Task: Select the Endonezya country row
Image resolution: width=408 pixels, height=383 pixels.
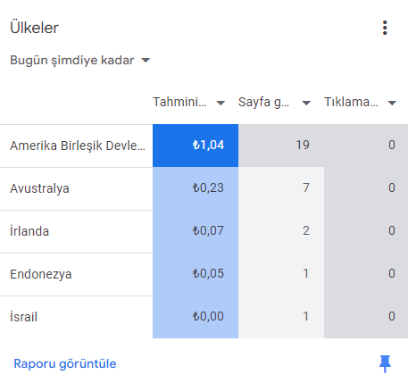Action: pyautogui.click(x=204, y=274)
